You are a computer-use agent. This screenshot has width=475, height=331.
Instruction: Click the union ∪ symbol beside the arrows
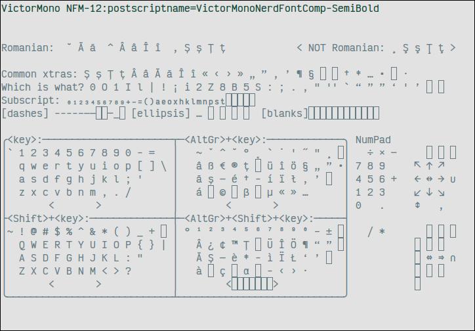453,179
